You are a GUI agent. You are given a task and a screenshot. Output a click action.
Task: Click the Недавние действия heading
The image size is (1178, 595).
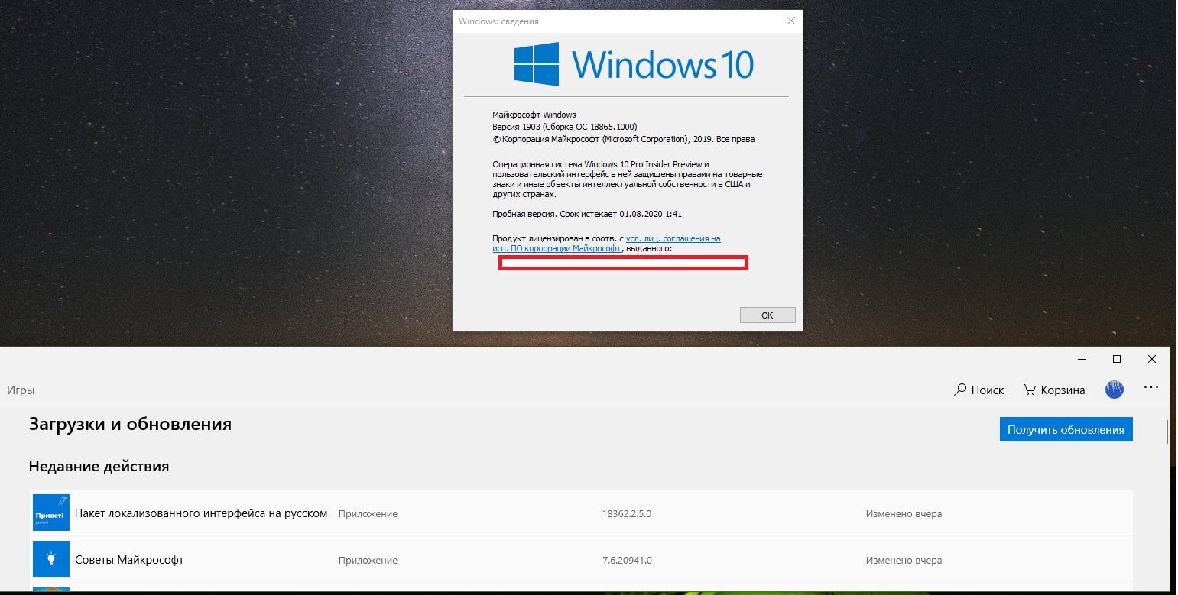point(99,466)
